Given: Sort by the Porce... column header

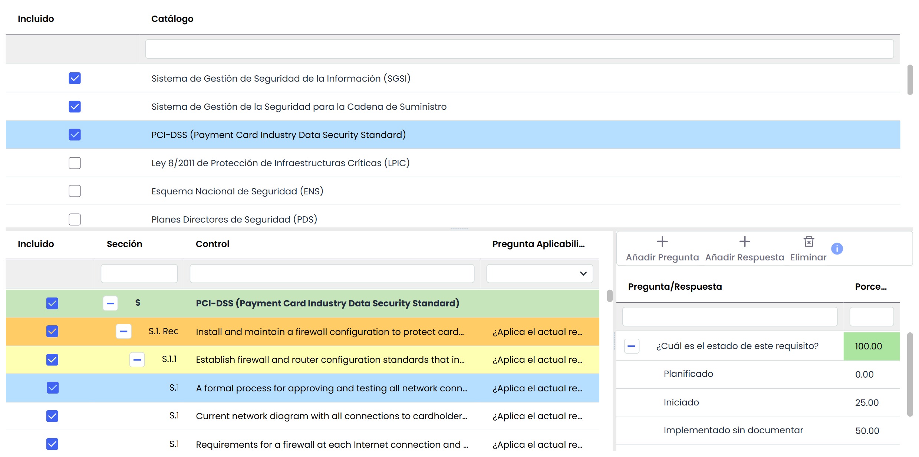Looking at the screenshot, I should [871, 286].
